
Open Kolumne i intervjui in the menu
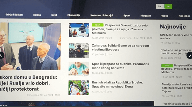(x=102, y=16)
